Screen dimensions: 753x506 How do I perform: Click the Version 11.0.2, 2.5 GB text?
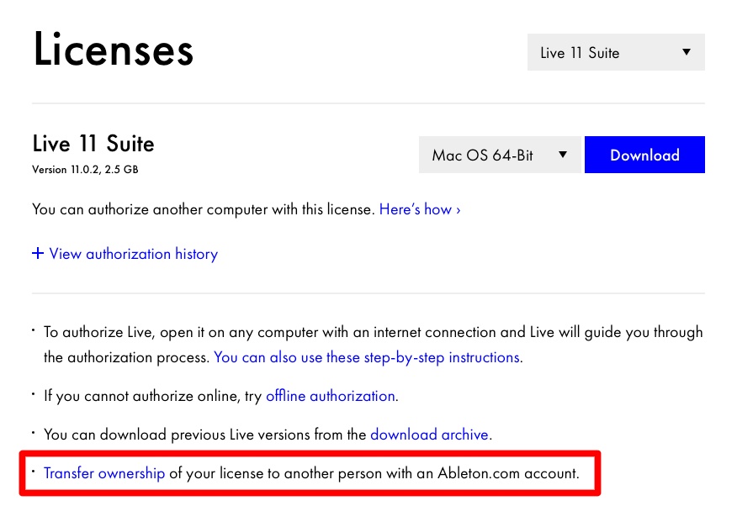tap(85, 170)
